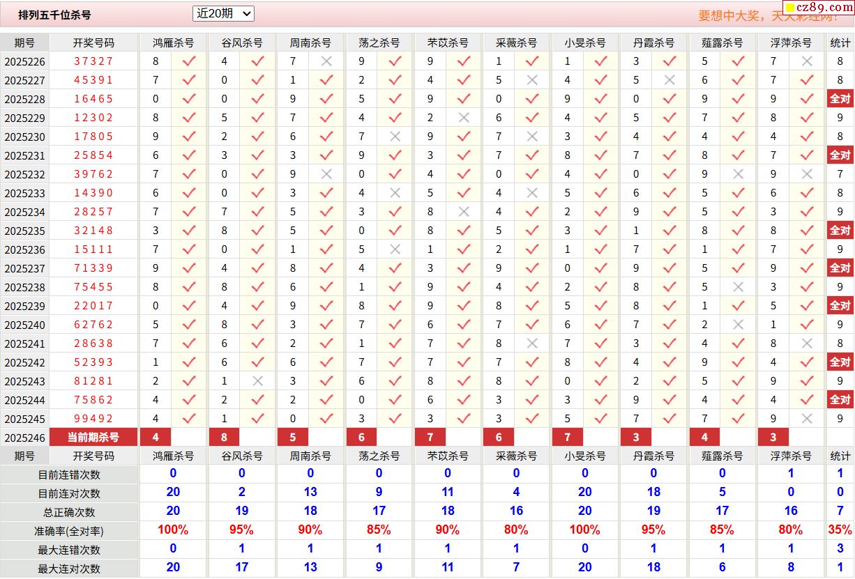Click the X mark for 芣苡杀号 in row 2025234
Screen dimensions: 855x579
coord(464,212)
